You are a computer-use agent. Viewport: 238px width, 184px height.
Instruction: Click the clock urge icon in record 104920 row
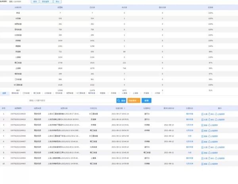point(209,114)
